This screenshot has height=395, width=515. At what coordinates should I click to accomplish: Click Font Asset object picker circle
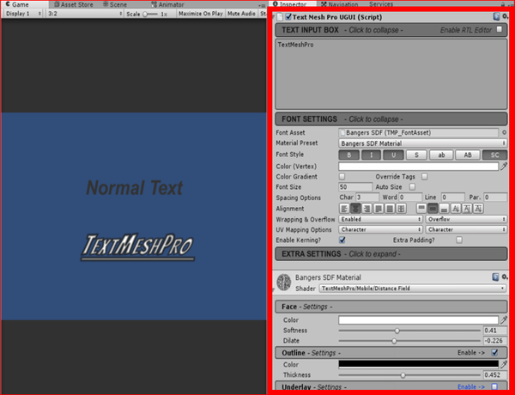point(504,132)
